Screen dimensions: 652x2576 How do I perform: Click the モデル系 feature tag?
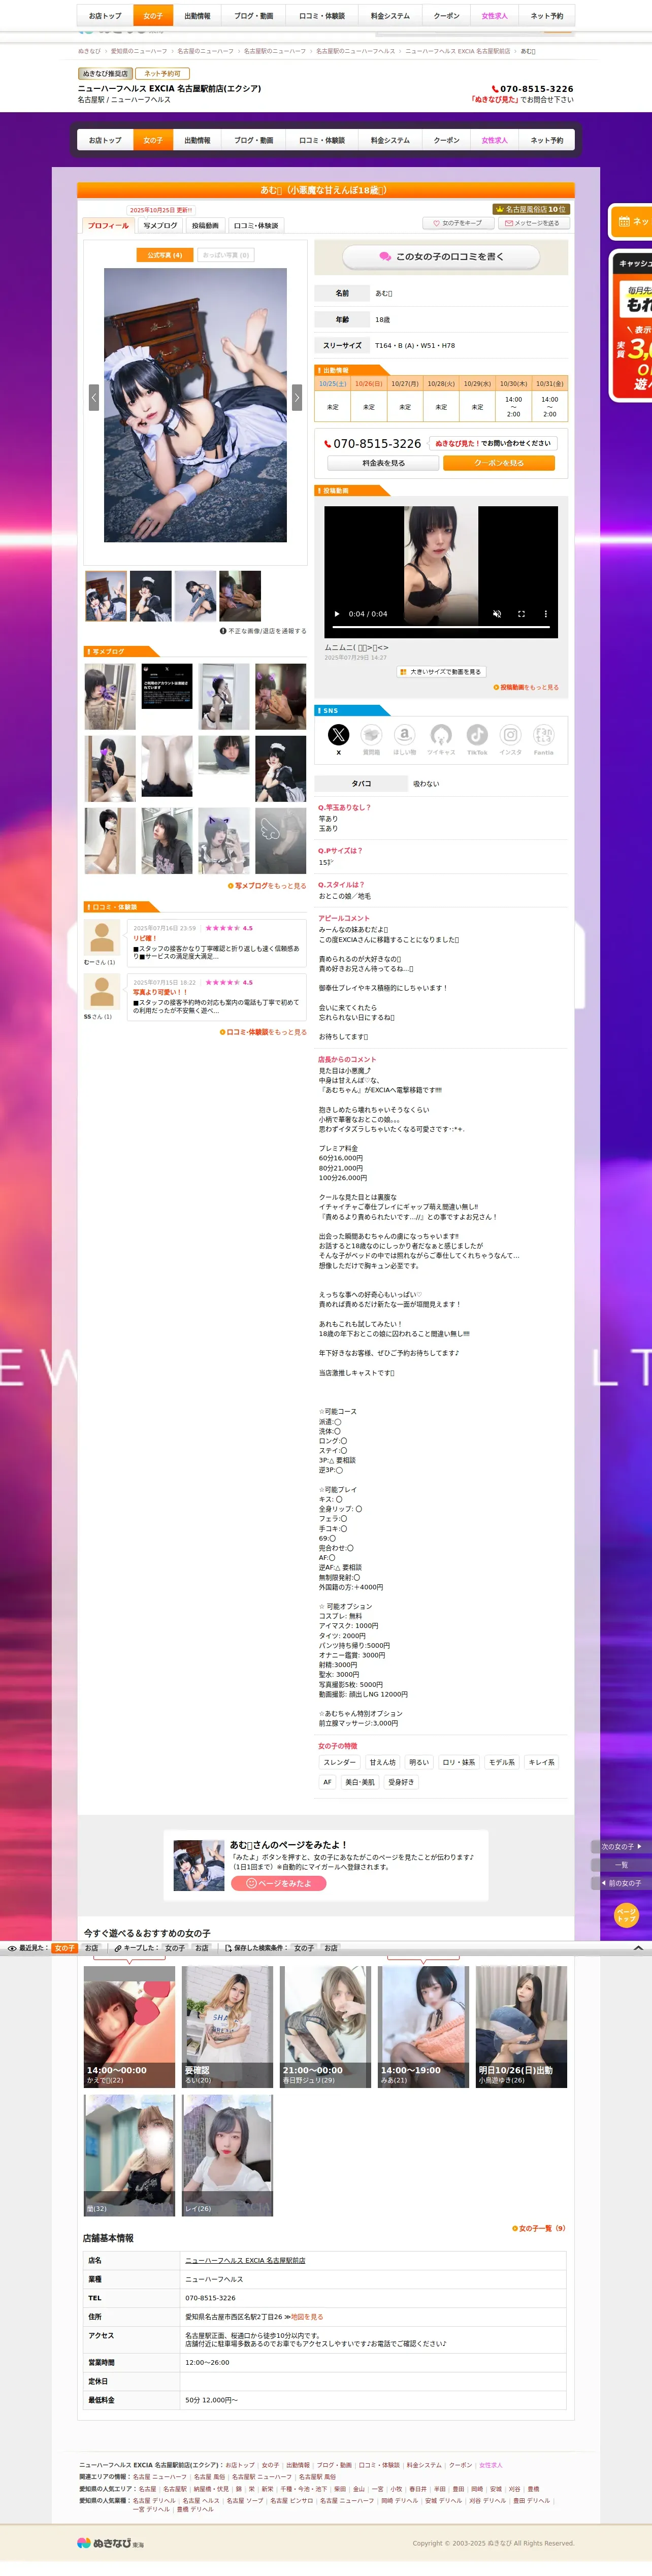point(502,1763)
